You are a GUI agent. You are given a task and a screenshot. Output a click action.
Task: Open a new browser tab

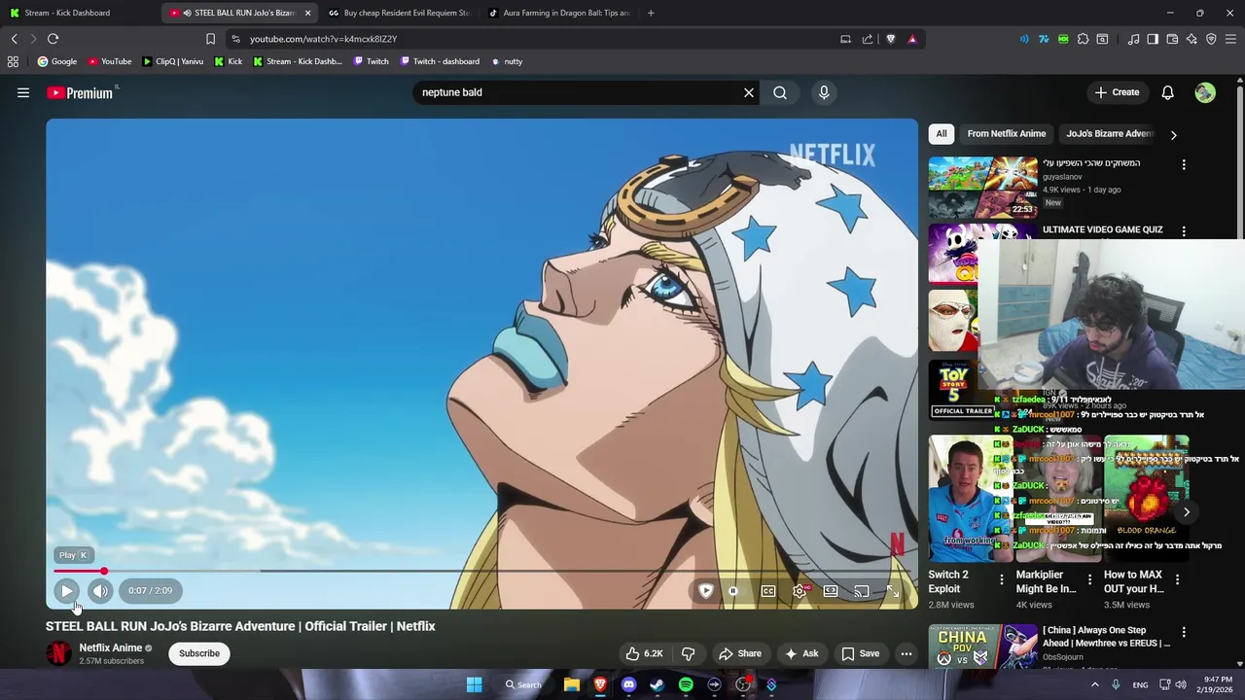(x=651, y=13)
